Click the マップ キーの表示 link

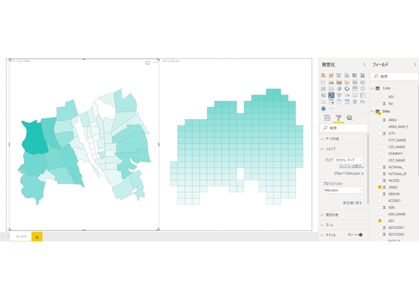click(351, 166)
